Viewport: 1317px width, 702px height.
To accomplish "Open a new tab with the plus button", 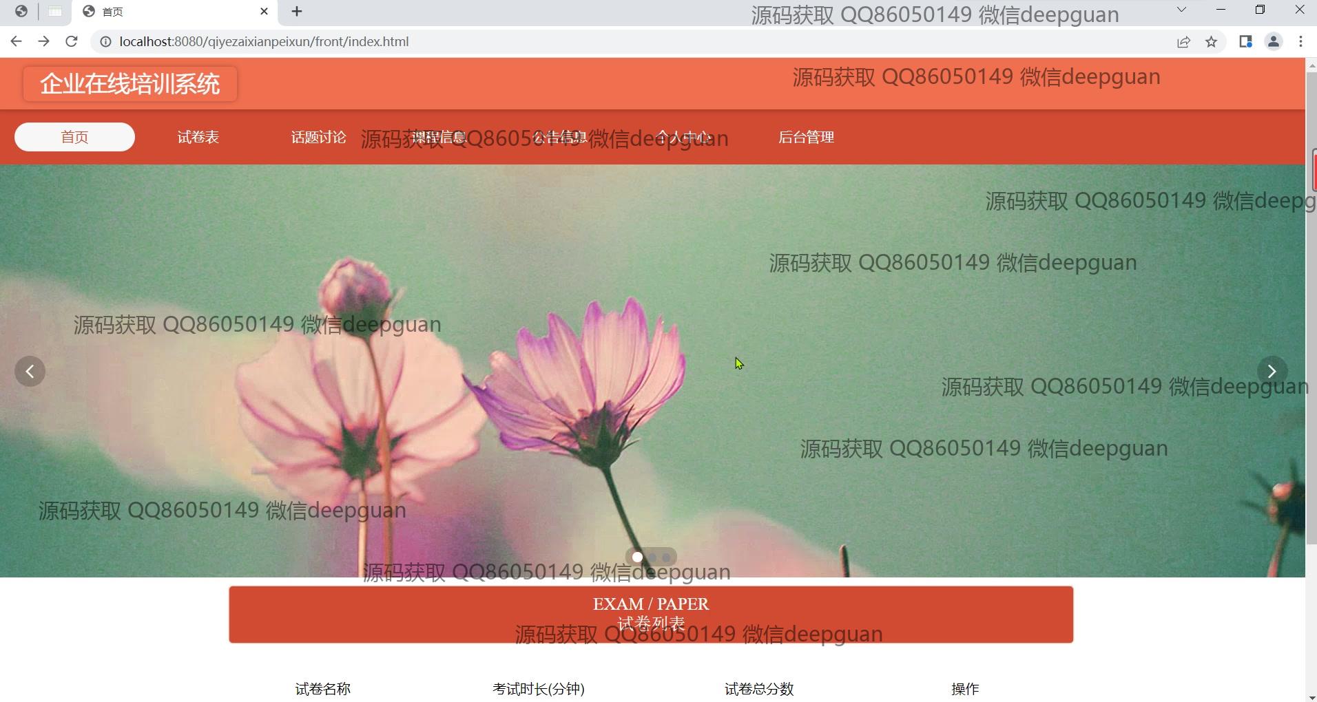I will pyautogui.click(x=297, y=12).
